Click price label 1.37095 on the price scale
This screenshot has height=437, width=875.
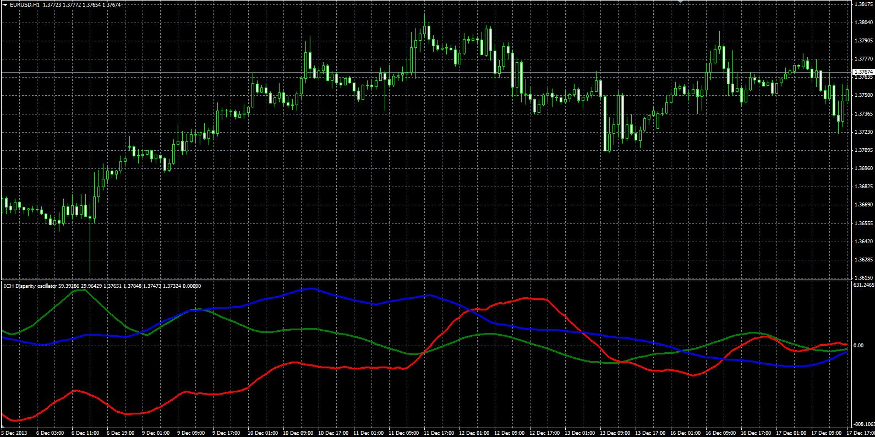point(863,150)
